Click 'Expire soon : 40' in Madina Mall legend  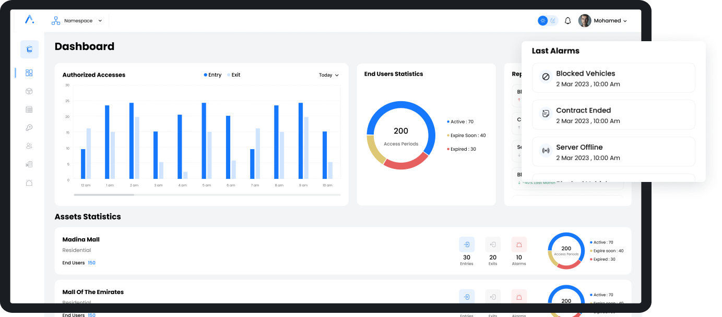[607, 251]
